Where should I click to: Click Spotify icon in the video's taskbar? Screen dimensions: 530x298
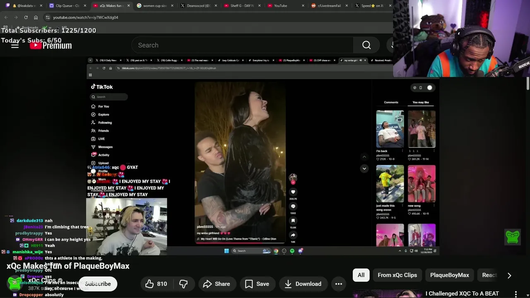click(x=292, y=251)
